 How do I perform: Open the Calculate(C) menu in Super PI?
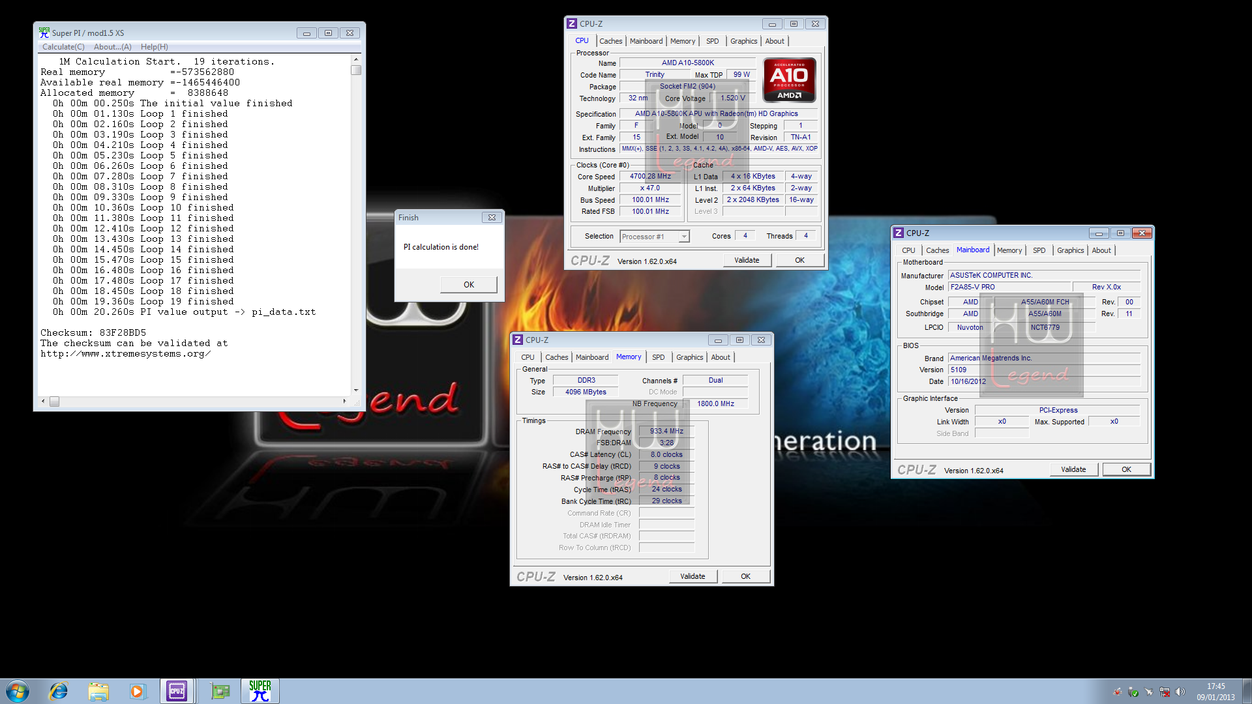[x=63, y=47]
